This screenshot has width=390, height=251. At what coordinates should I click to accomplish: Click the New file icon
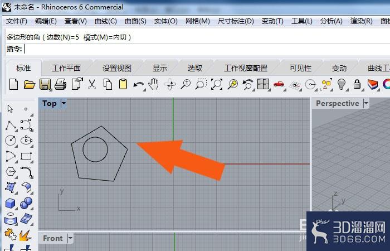(x=14, y=84)
